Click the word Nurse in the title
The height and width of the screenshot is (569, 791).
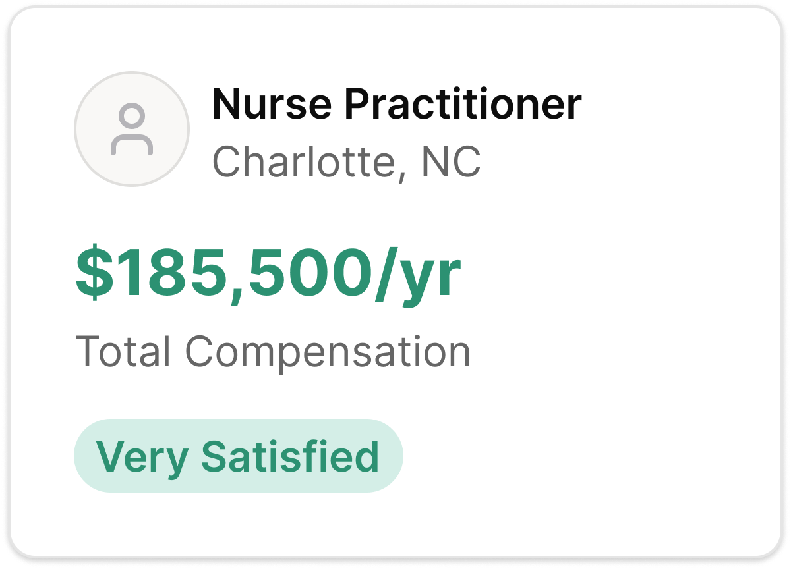pos(270,104)
